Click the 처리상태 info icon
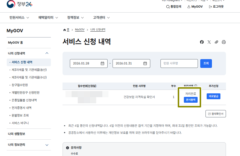The image size is (240, 156). tap(196, 86)
